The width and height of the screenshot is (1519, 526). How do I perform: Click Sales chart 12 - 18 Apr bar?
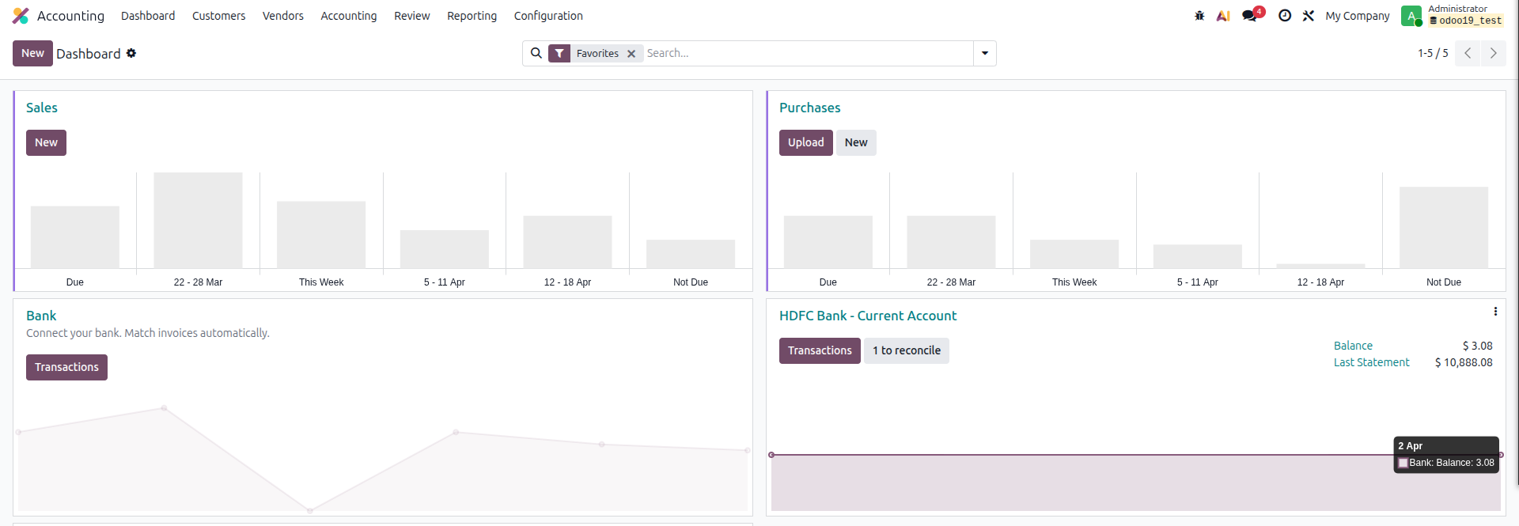(x=567, y=241)
